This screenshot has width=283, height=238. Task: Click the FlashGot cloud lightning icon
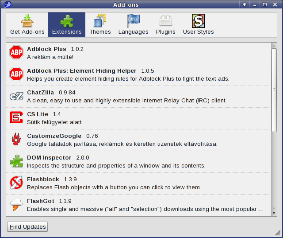(16, 204)
